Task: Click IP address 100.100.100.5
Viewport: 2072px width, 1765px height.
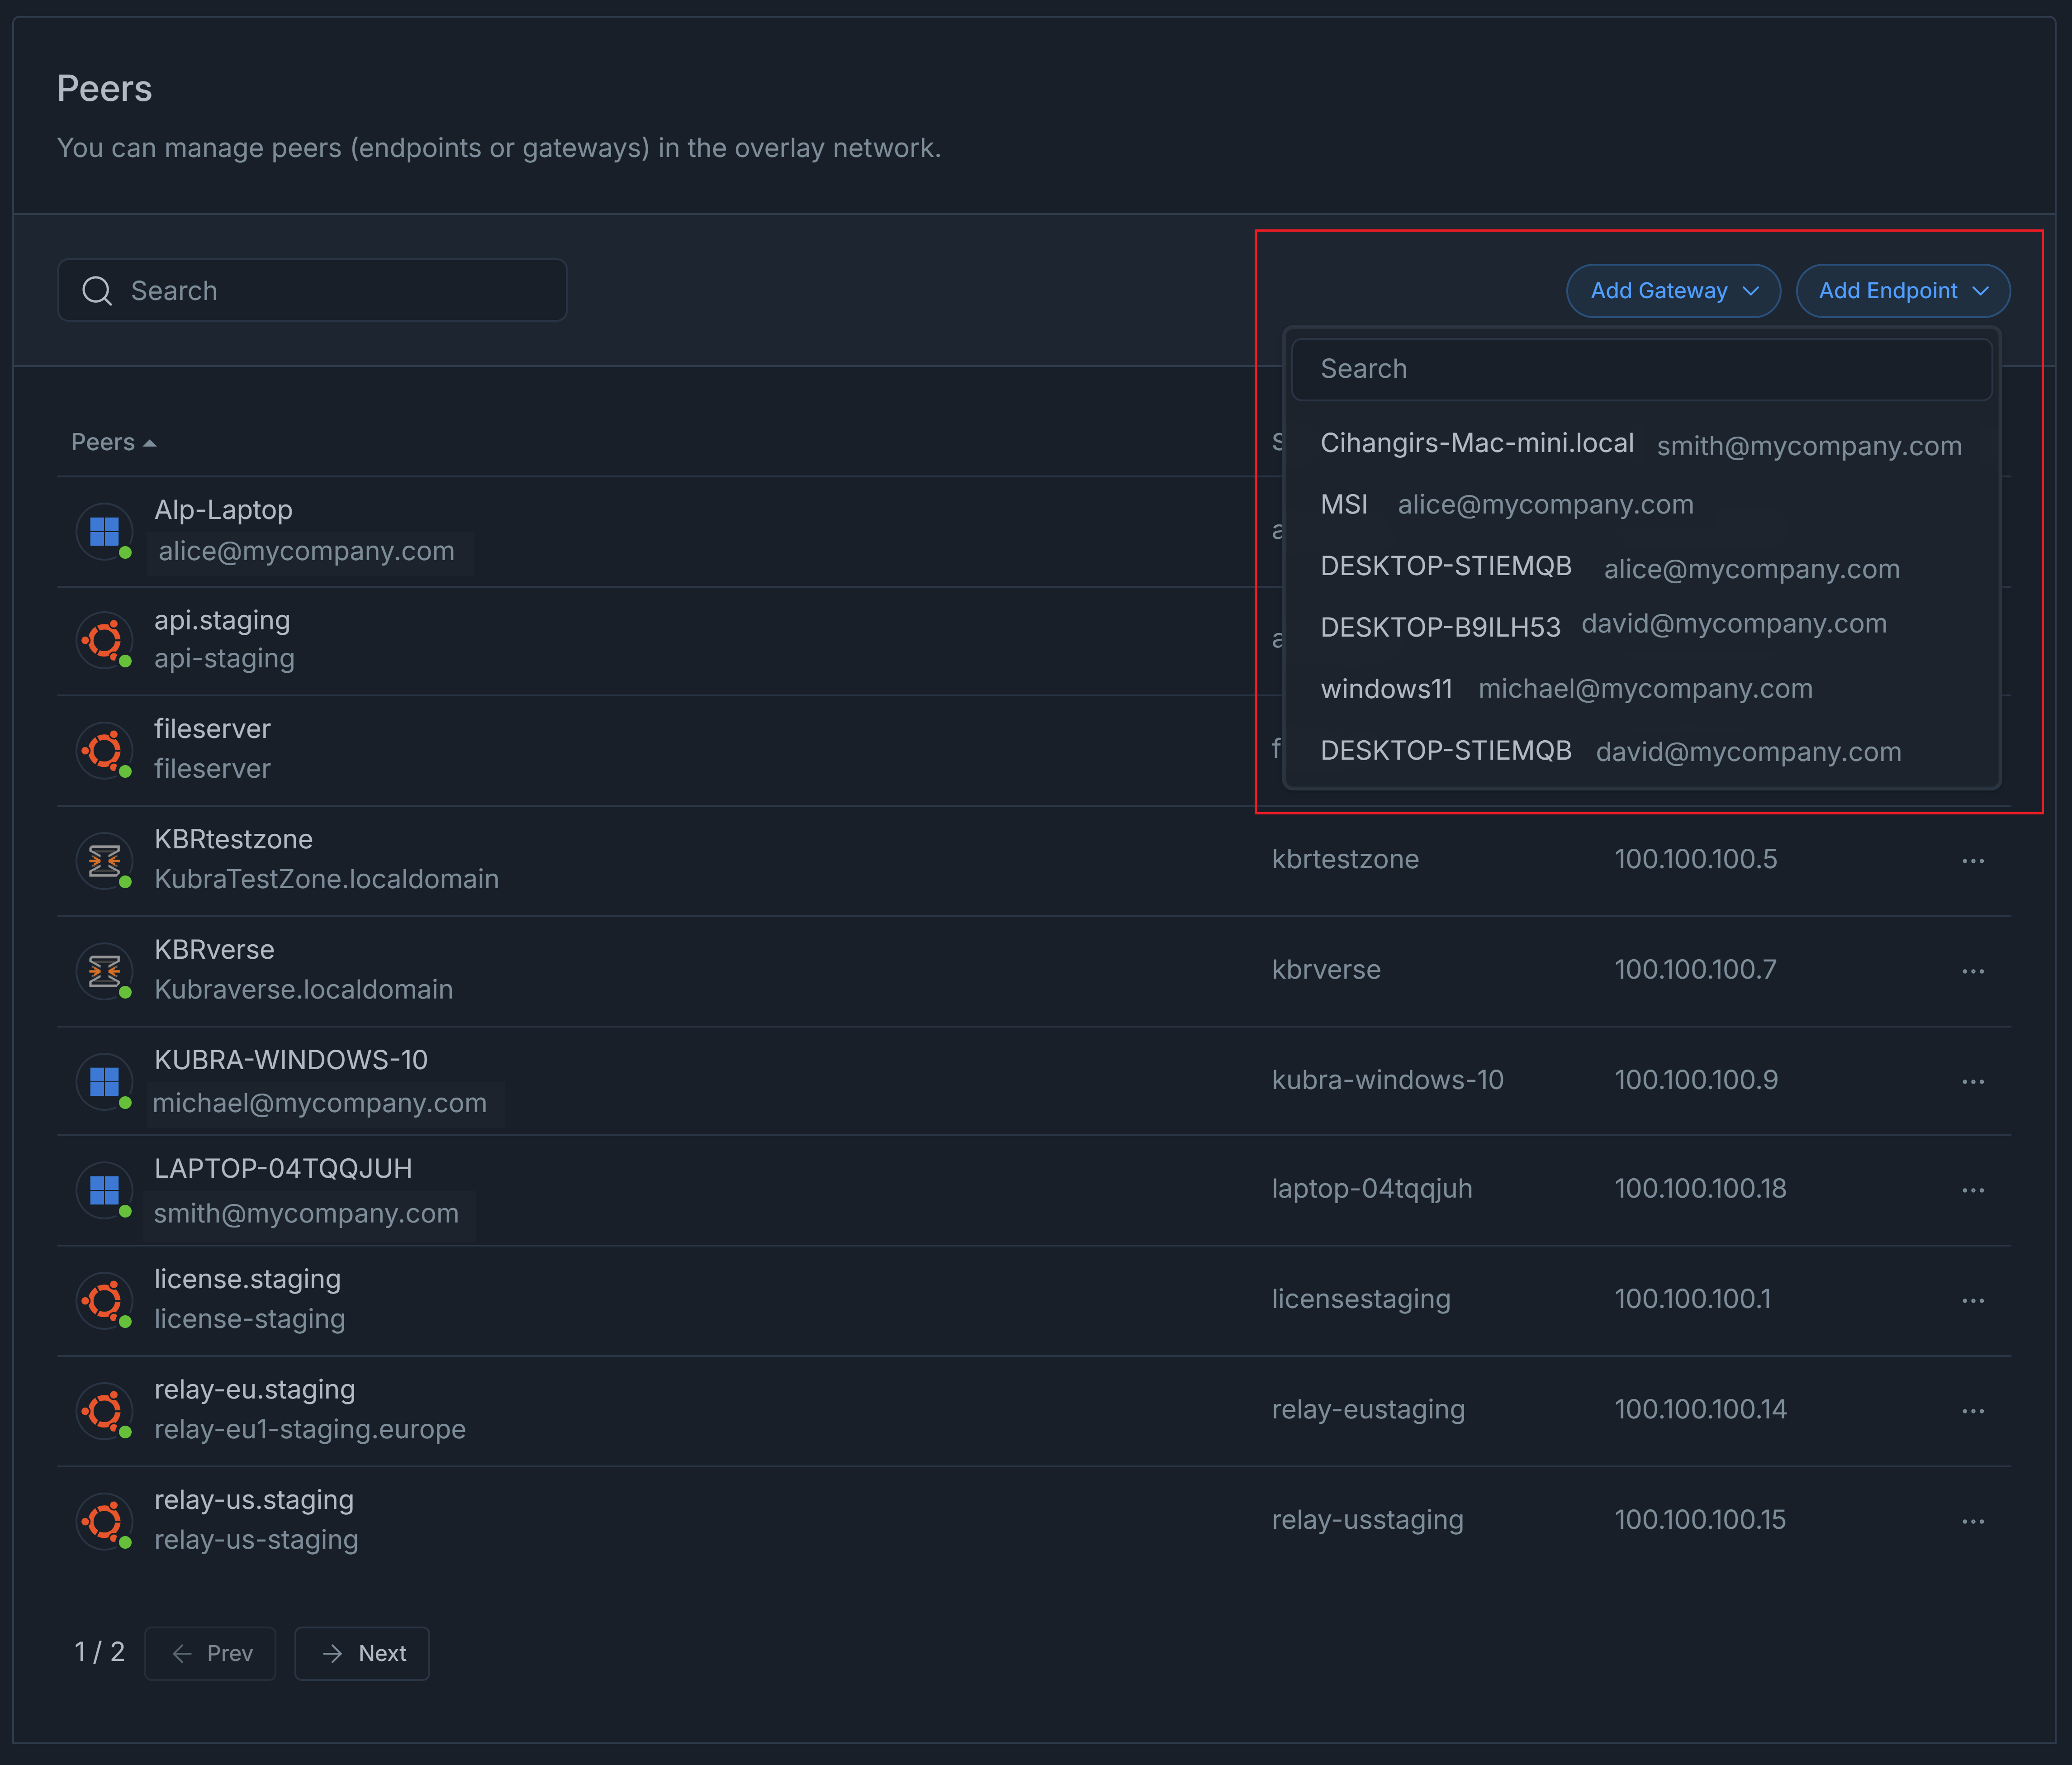Action: click(1696, 860)
